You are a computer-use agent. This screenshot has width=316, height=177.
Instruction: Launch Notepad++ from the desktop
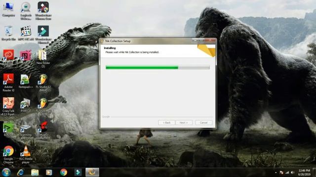(x=26, y=81)
